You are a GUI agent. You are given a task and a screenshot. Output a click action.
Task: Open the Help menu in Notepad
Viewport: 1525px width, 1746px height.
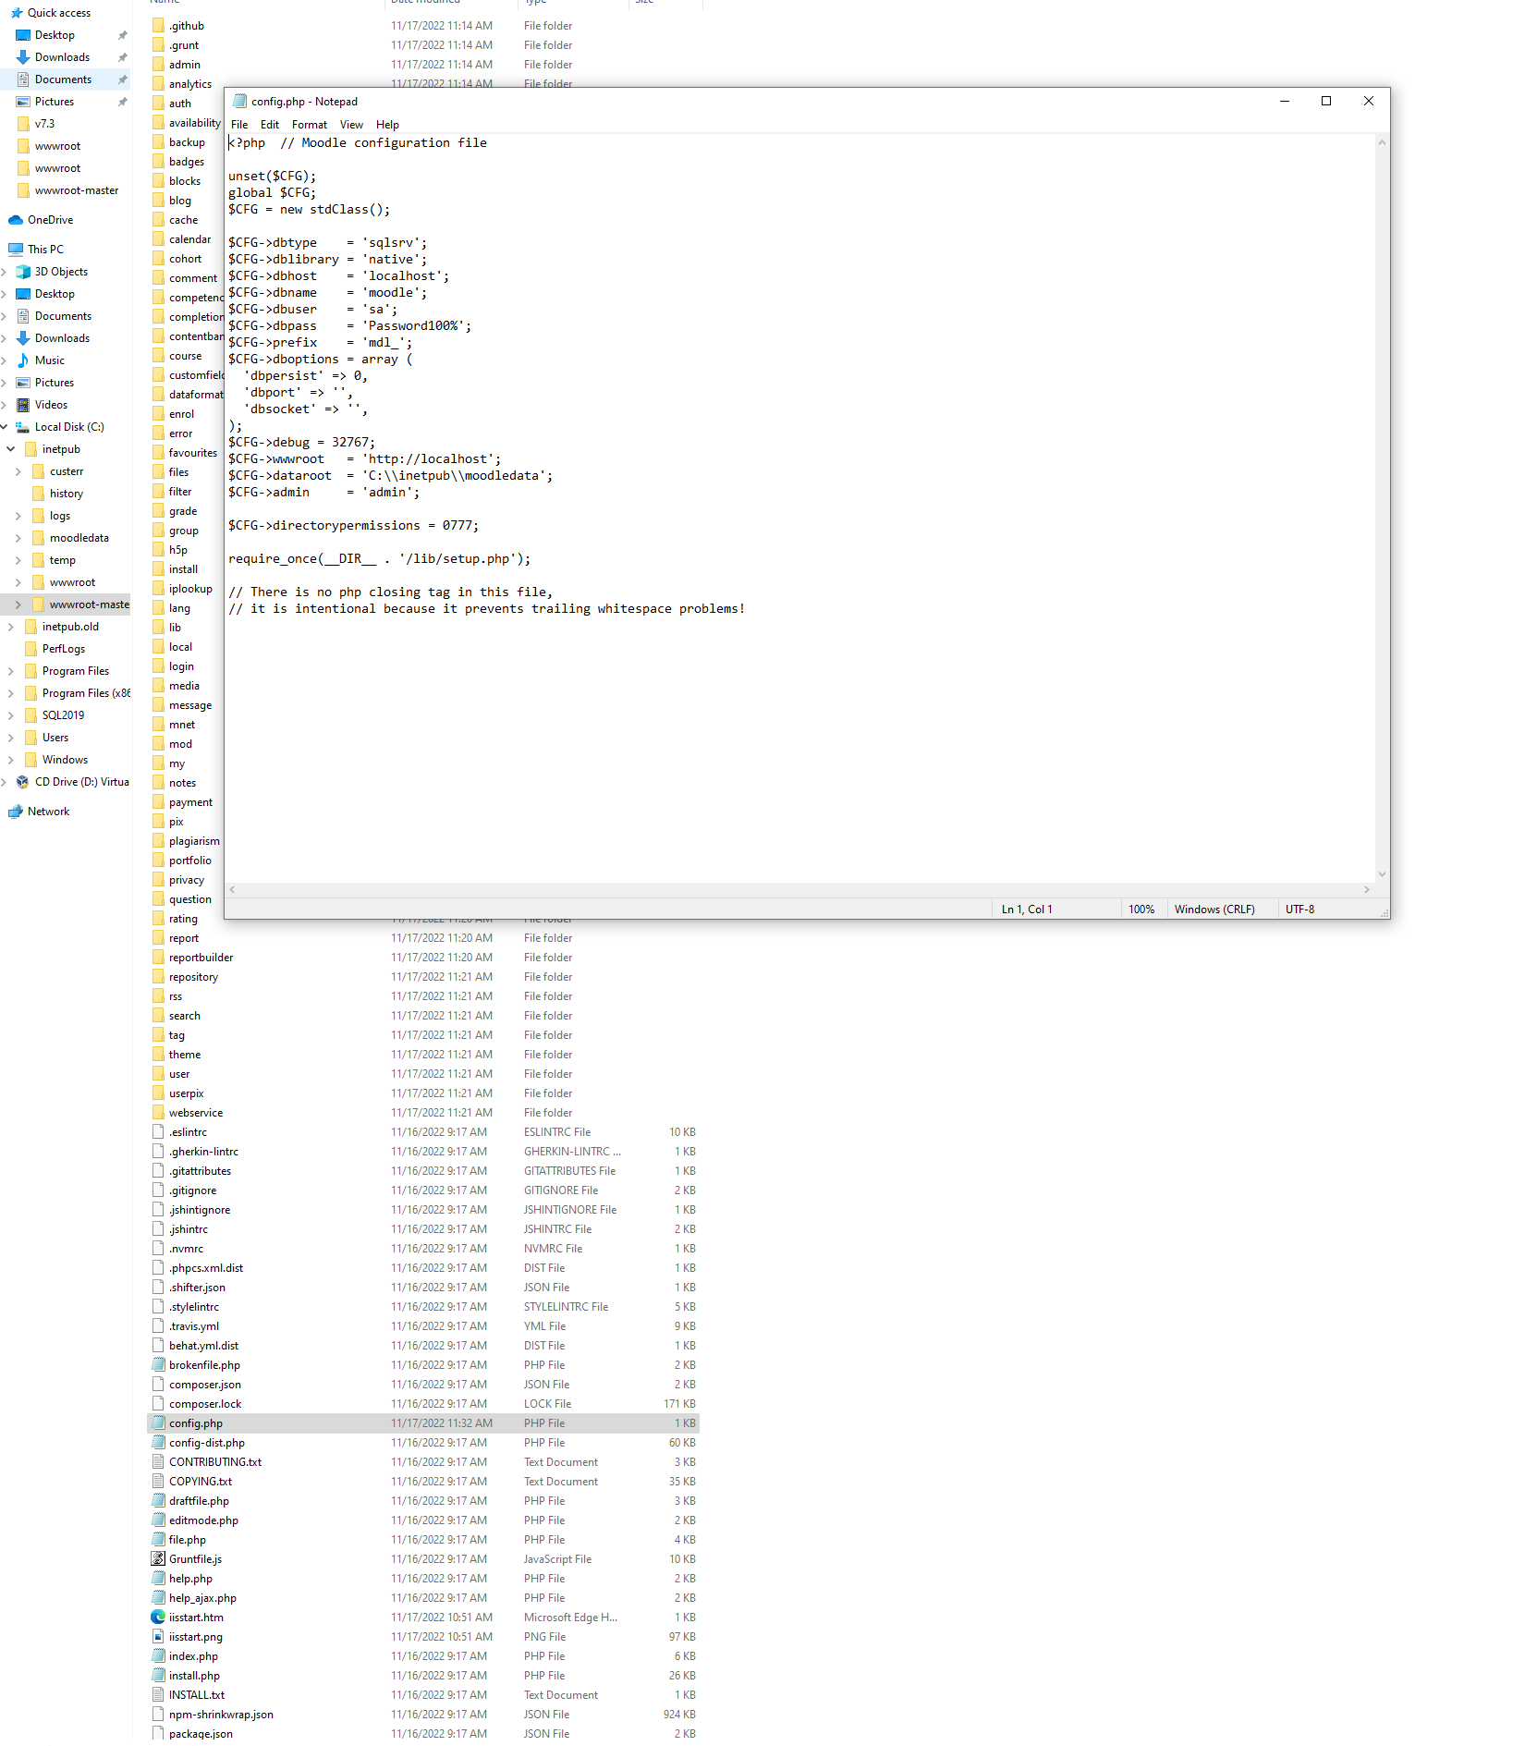click(387, 125)
